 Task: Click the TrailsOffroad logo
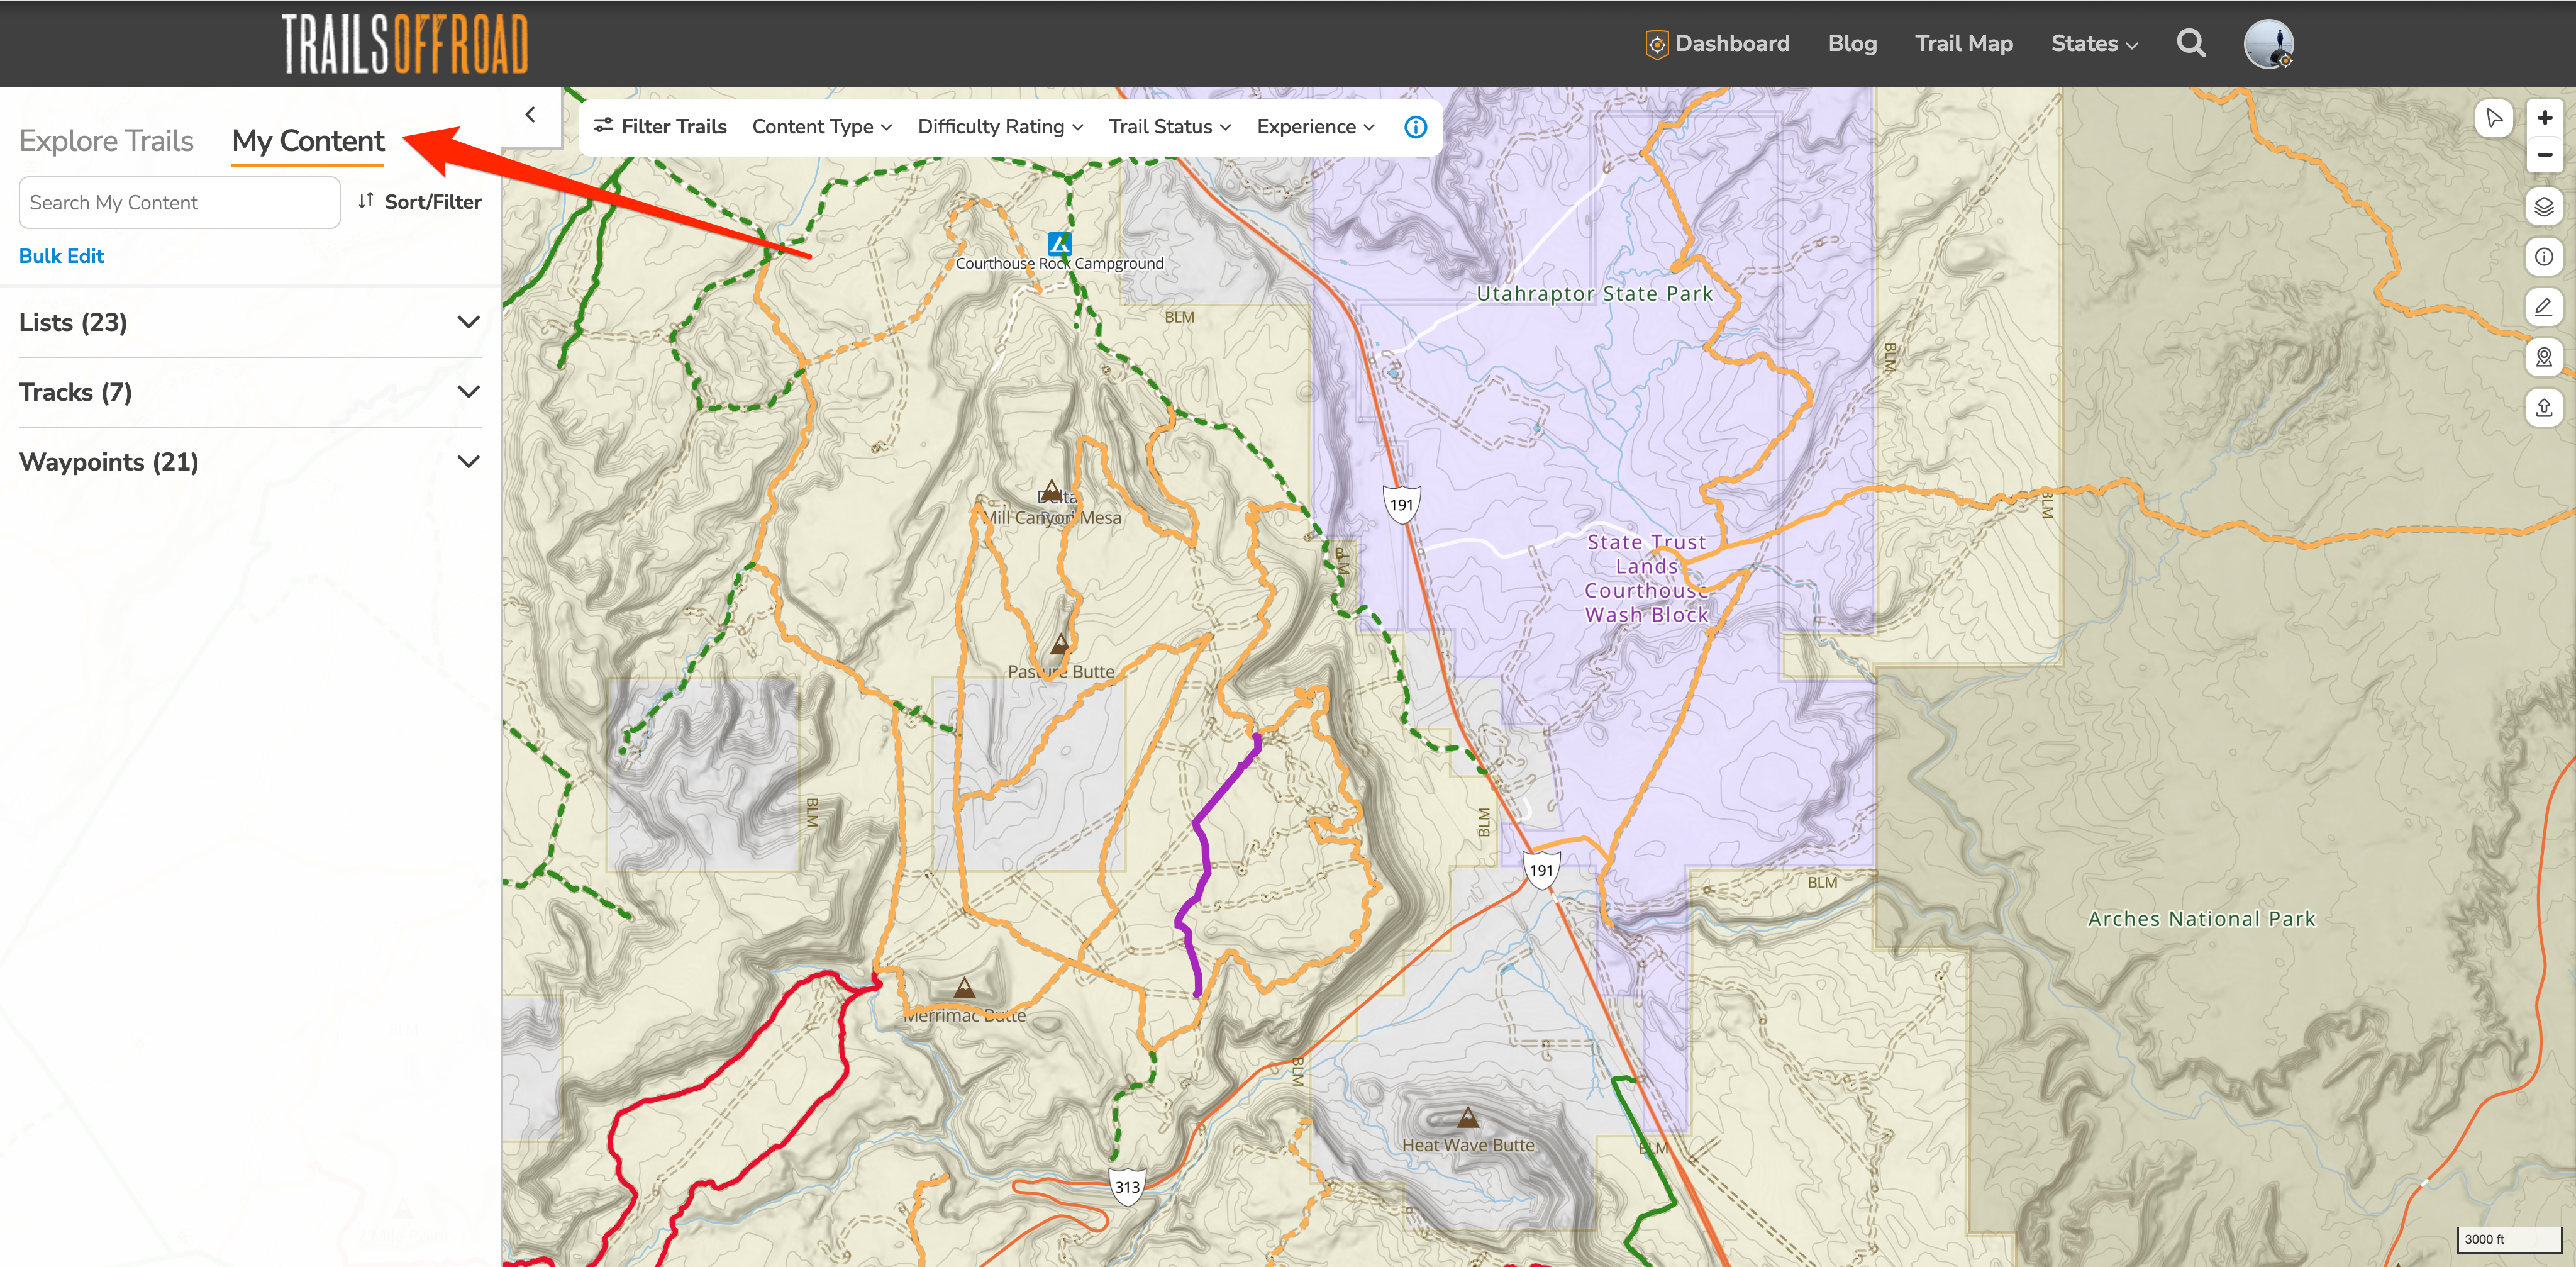point(405,44)
